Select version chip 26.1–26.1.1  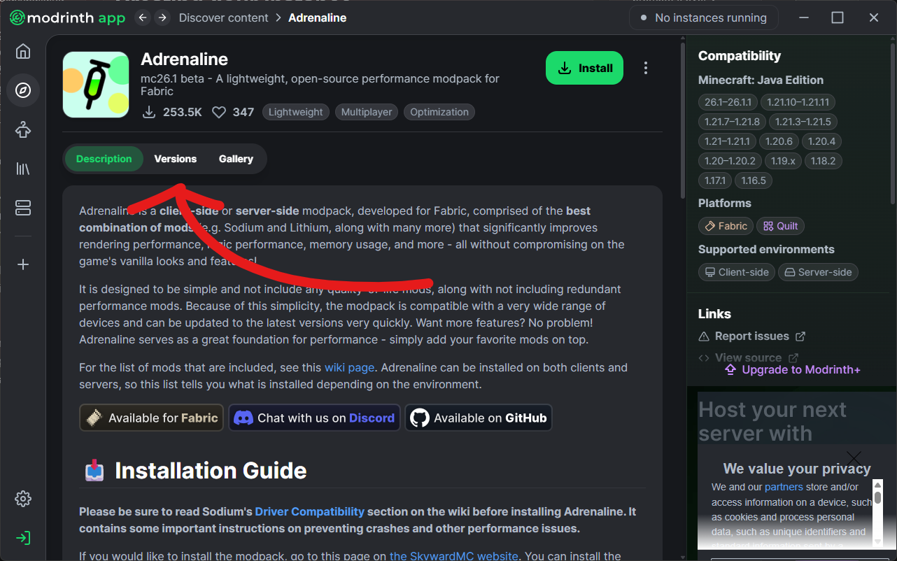728,102
